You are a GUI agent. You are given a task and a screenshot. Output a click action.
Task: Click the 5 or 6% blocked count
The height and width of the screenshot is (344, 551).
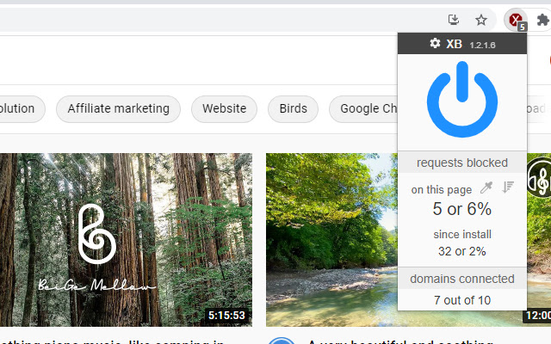[461, 208]
